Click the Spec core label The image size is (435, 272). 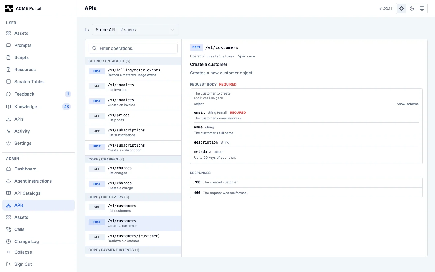(246, 56)
